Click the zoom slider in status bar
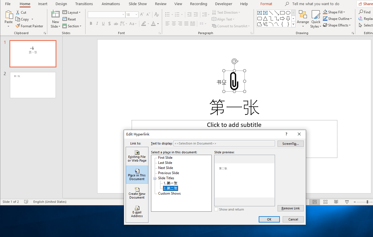This screenshot has height=237, width=373. click(x=368, y=202)
